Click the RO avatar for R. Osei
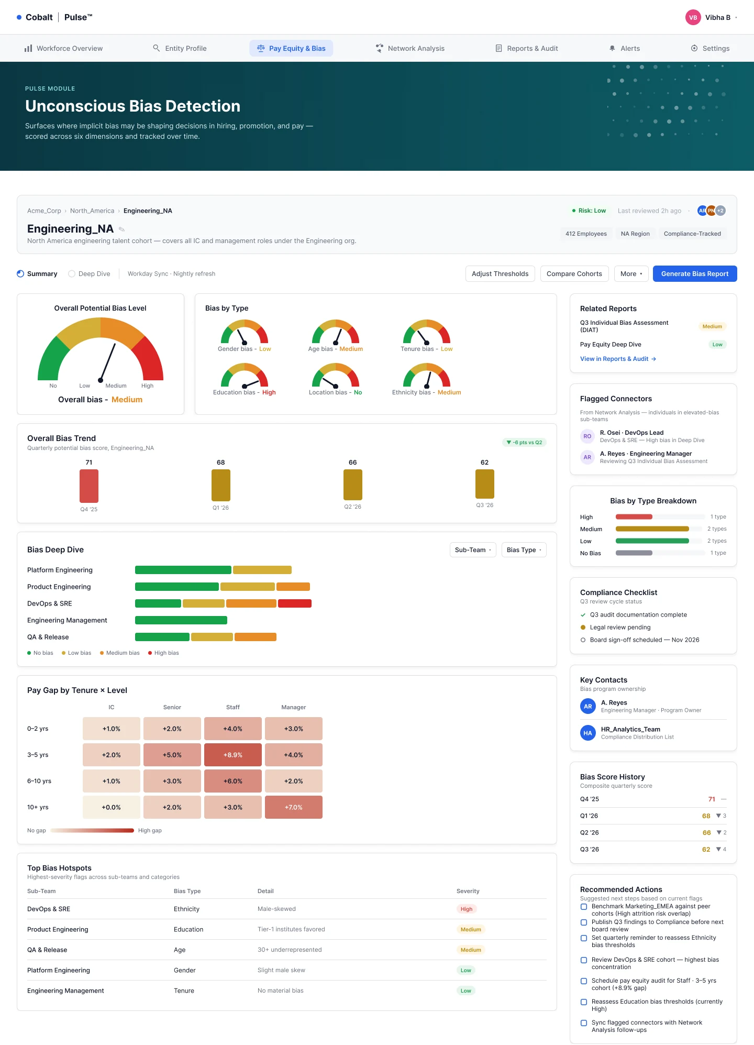Viewport: 754px width, 1045px height. click(x=587, y=436)
